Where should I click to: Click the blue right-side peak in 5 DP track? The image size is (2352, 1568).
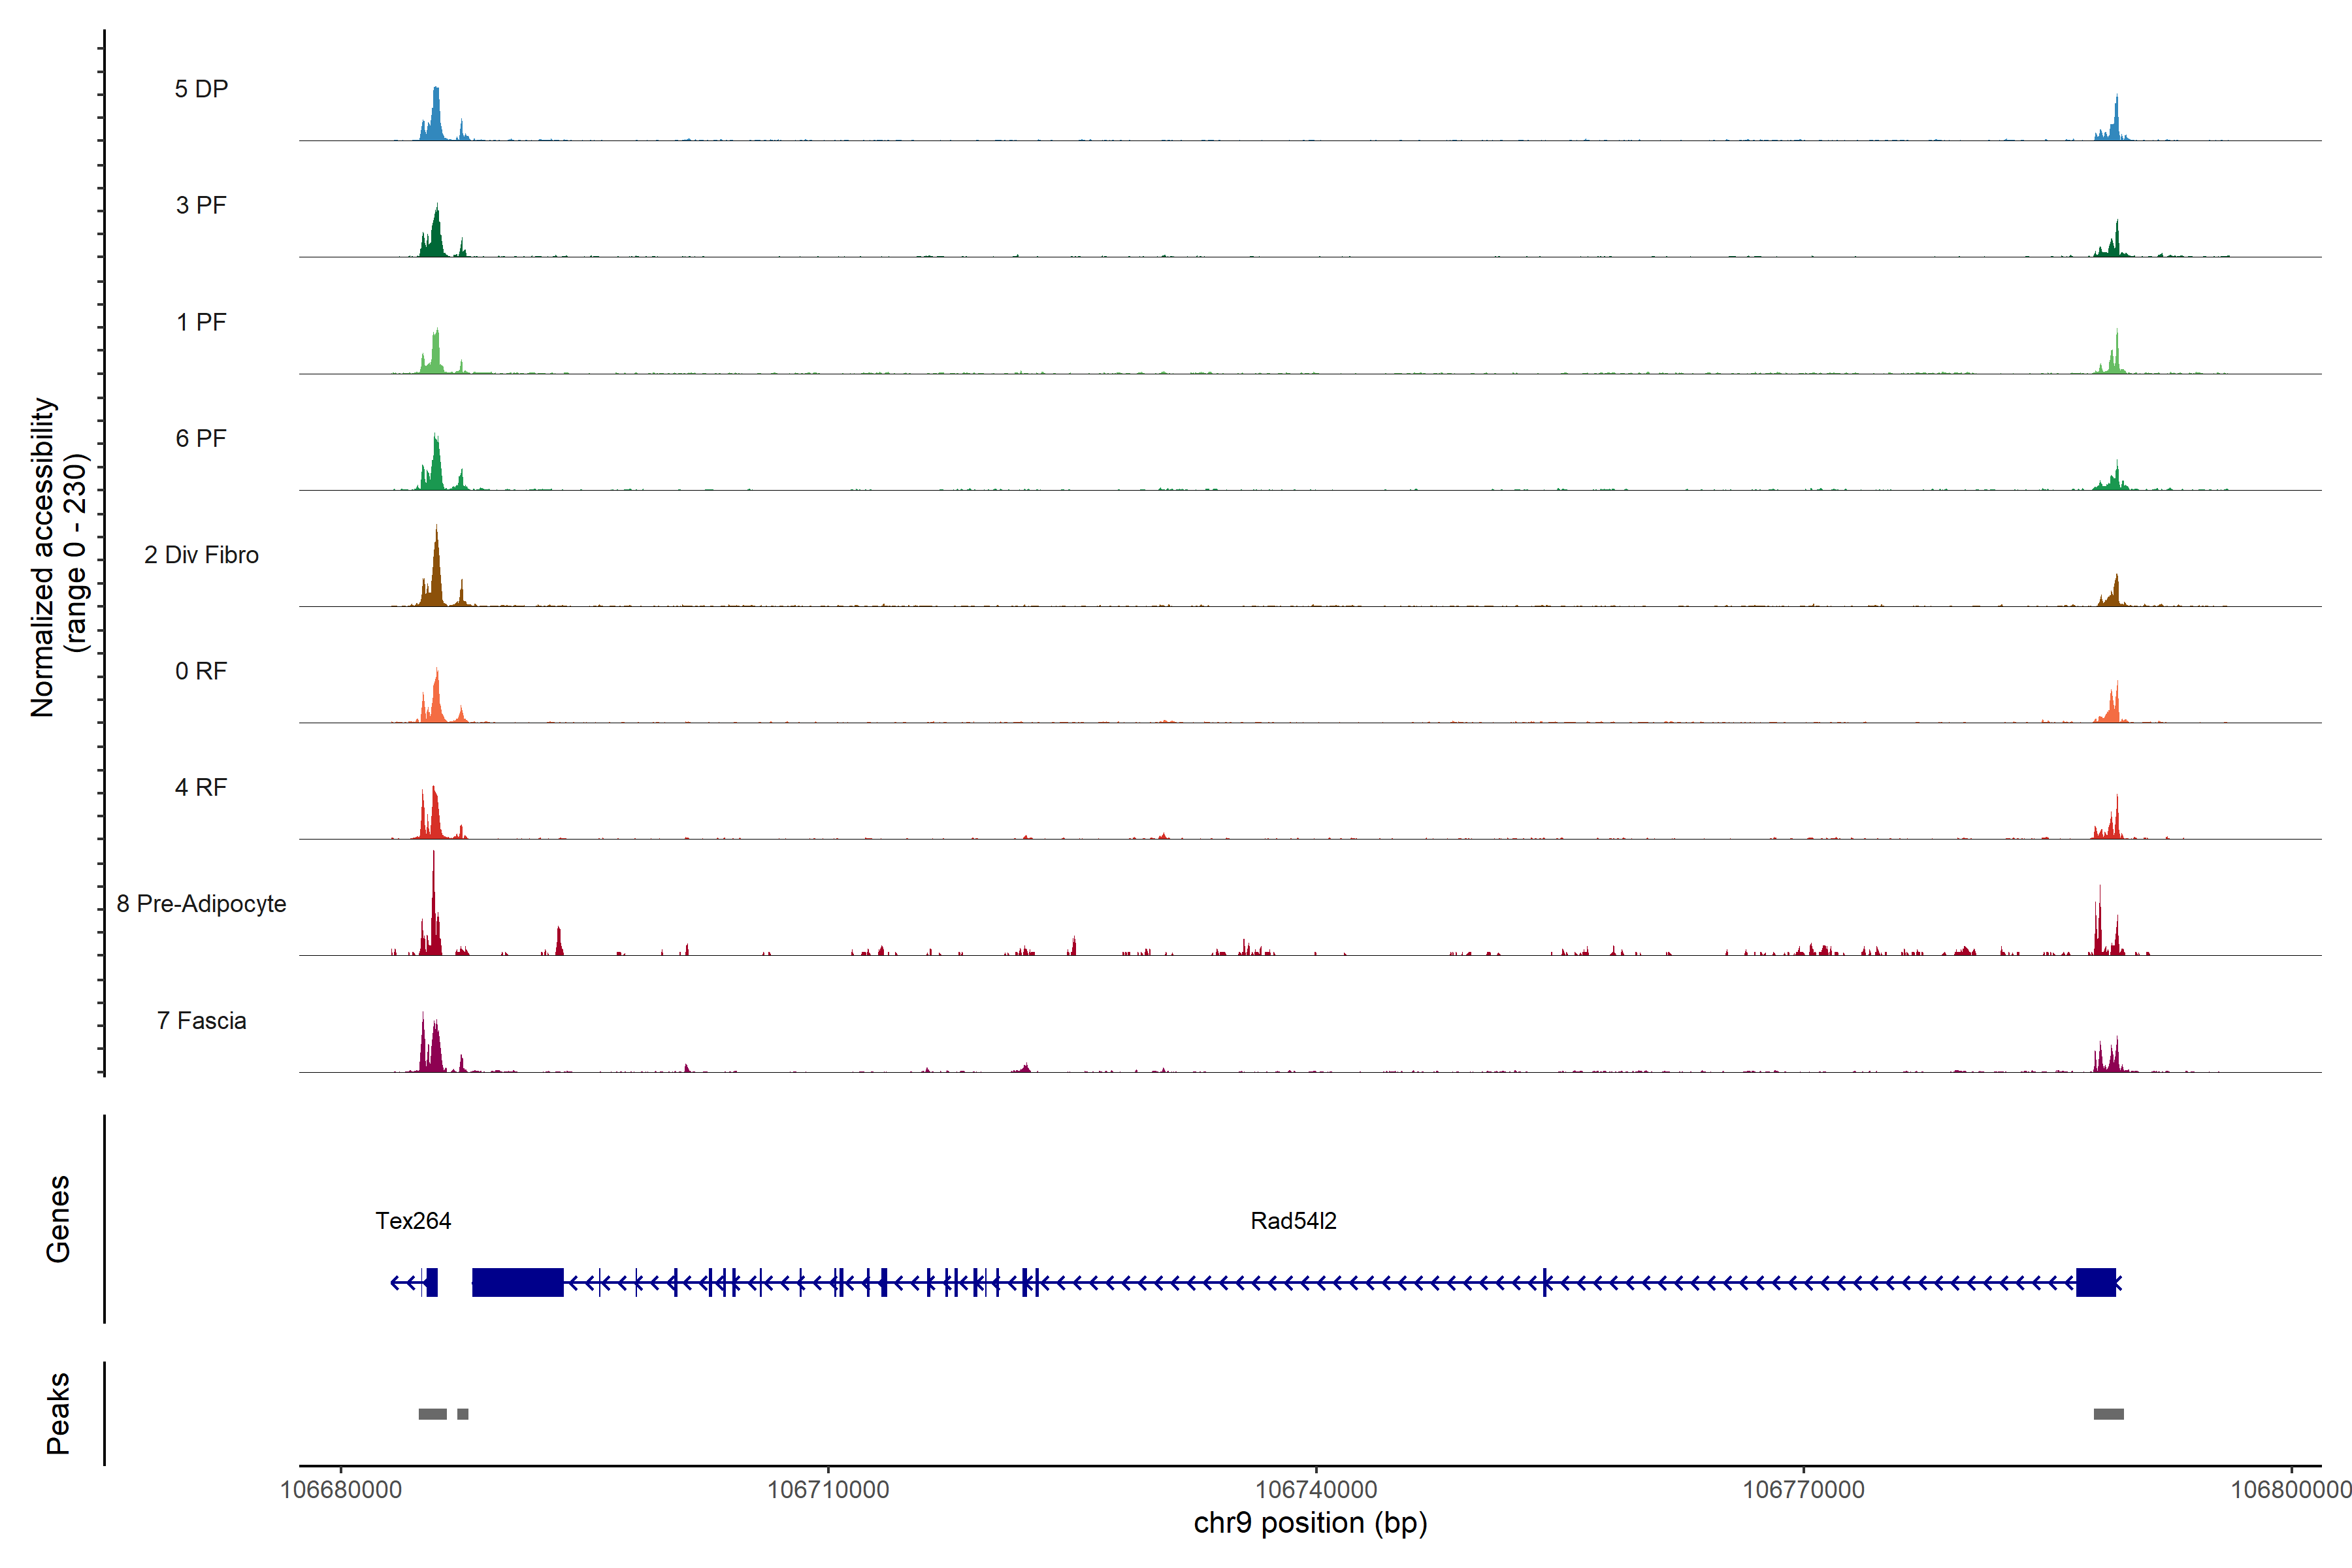2115,125
